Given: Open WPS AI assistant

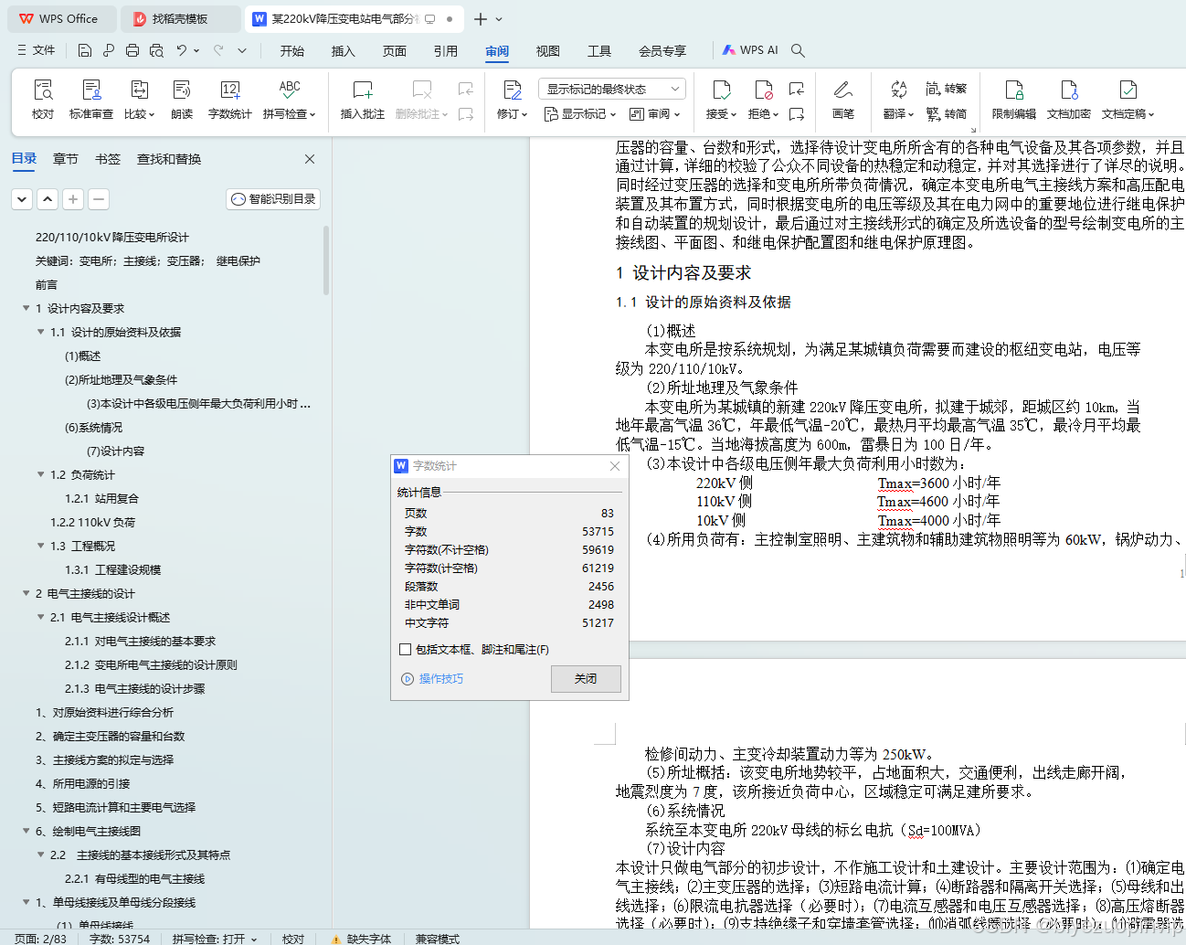Looking at the screenshot, I should pos(750,50).
